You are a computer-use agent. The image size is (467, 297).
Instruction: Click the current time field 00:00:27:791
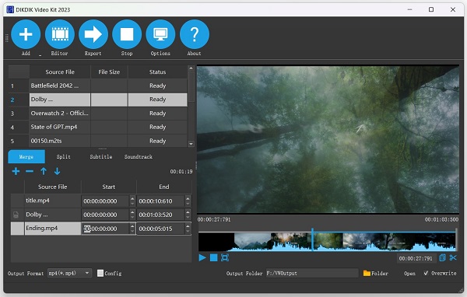(x=416, y=258)
